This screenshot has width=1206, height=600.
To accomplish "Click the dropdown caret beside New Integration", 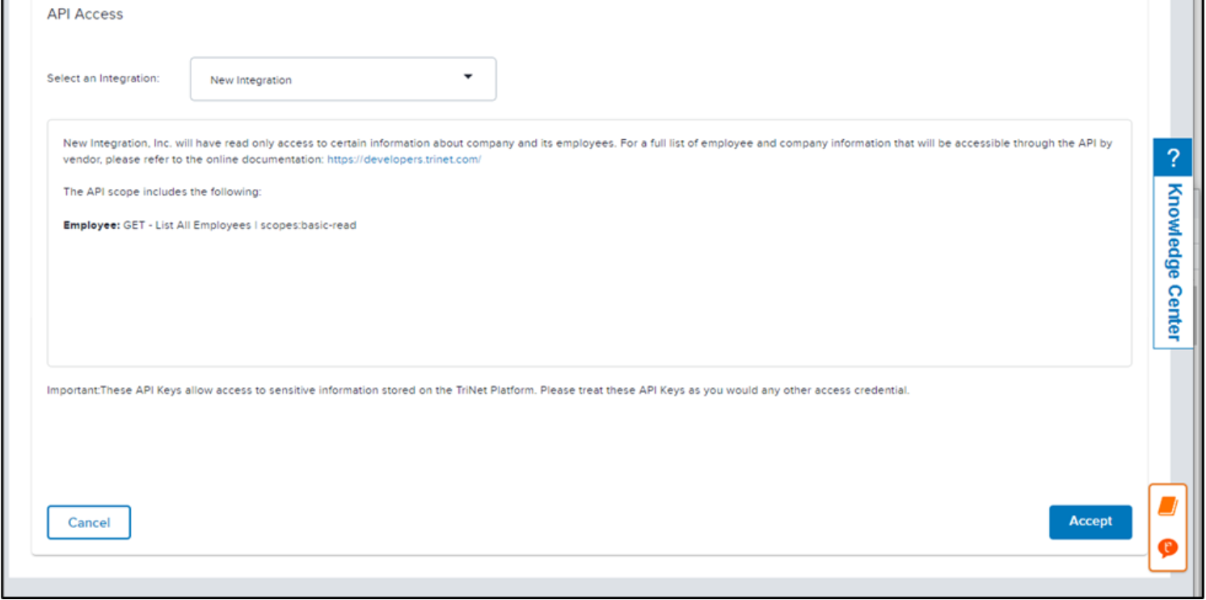I will pyautogui.click(x=467, y=77).
